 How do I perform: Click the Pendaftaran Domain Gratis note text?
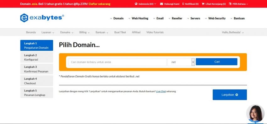(x=99, y=77)
